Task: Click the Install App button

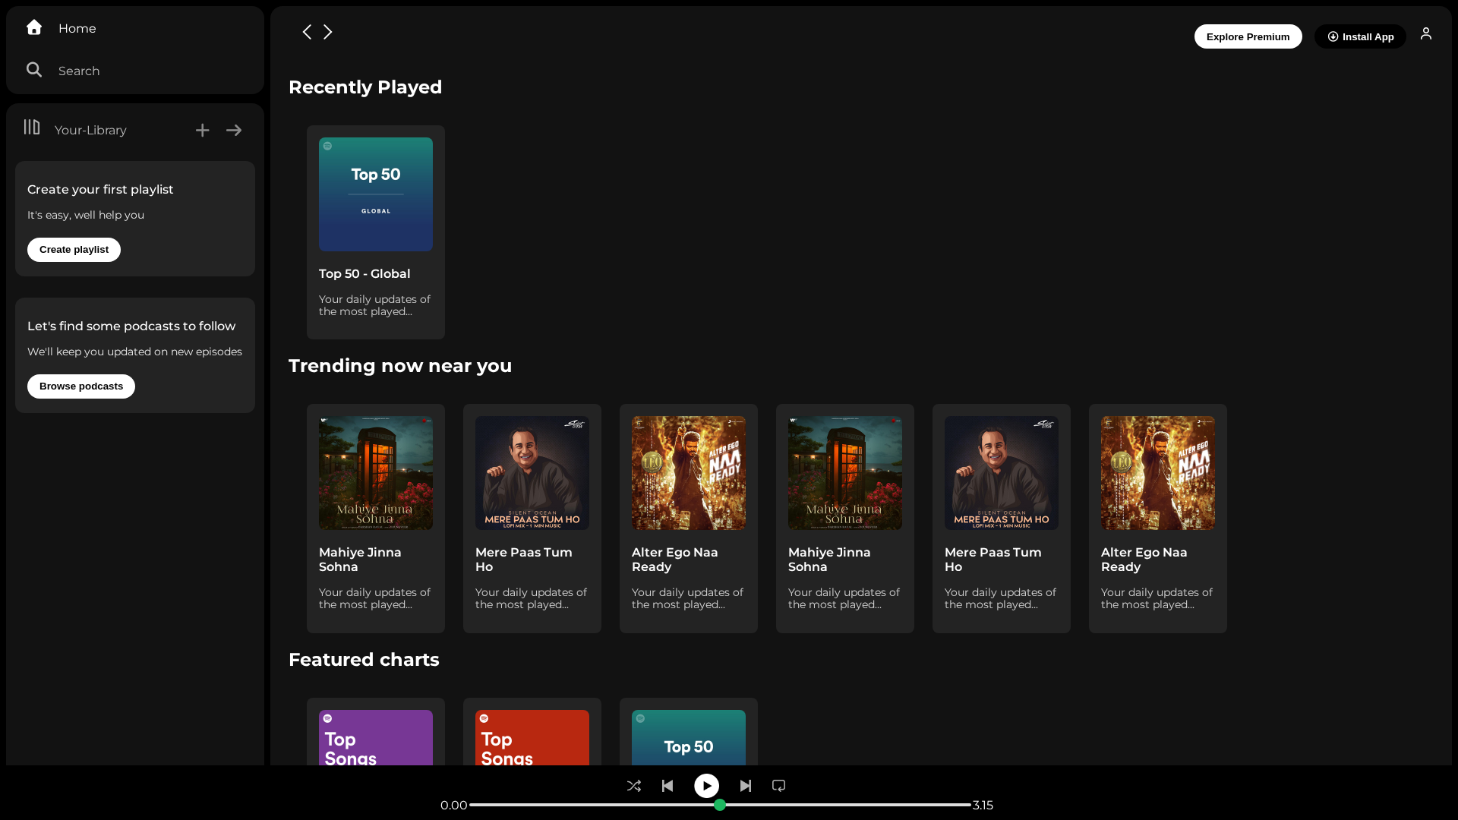Action: (1360, 36)
